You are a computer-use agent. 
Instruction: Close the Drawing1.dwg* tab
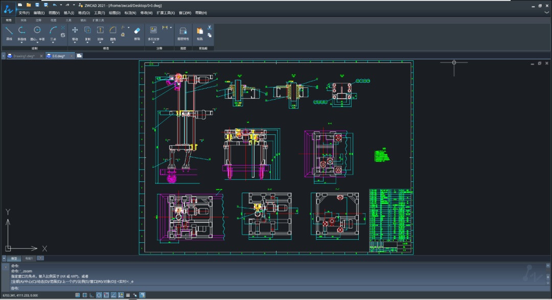tap(41, 56)
